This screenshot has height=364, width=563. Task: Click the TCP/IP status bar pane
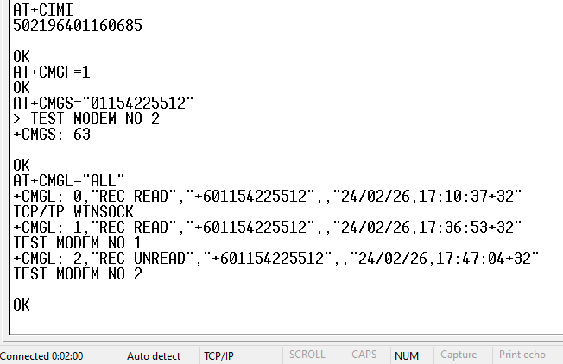(x=218, y=355)
